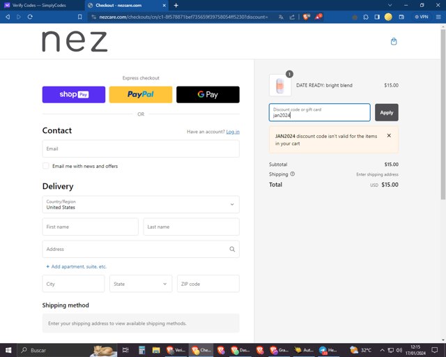Viewport: 446px width, 357px height.
Task: Dismiss the JAN2024 invalid code message
Action: (x=389, y=135)
